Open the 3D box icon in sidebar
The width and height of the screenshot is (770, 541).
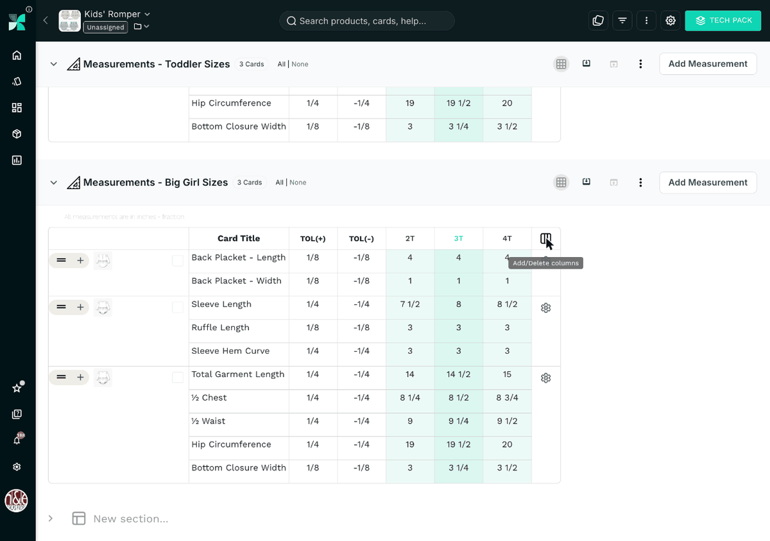(x=17, y=134)
